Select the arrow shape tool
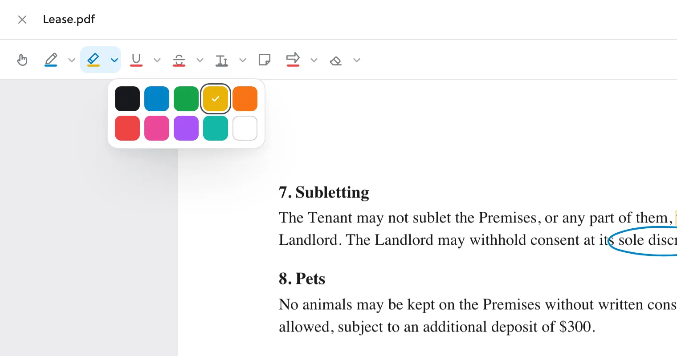The image size is (677, 356). click(x=293, y=60)
